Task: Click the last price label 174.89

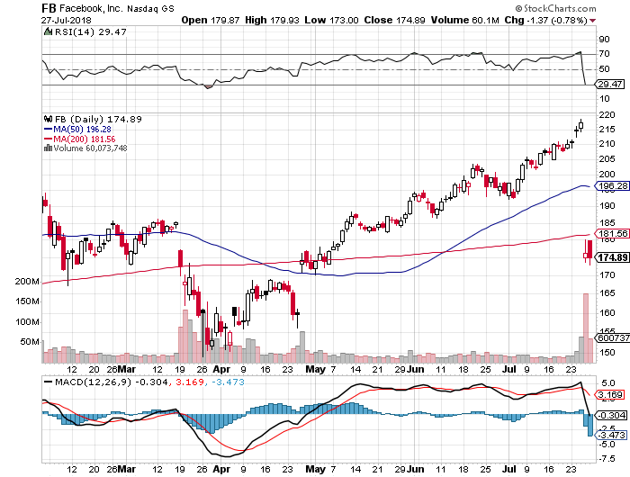Action: (612, 257)
